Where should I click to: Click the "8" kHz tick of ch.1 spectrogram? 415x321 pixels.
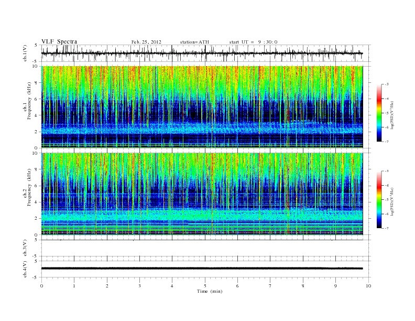(x=37, y=83)
